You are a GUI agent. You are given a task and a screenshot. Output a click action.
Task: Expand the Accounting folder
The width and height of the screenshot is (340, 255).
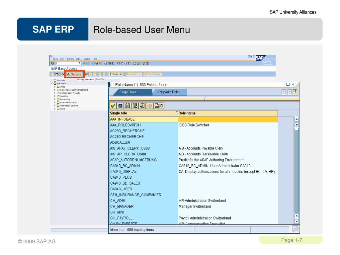[x=55, y=99]
